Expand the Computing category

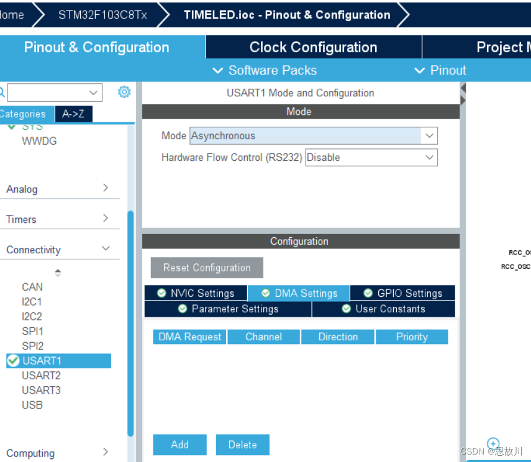pos(60,453)
